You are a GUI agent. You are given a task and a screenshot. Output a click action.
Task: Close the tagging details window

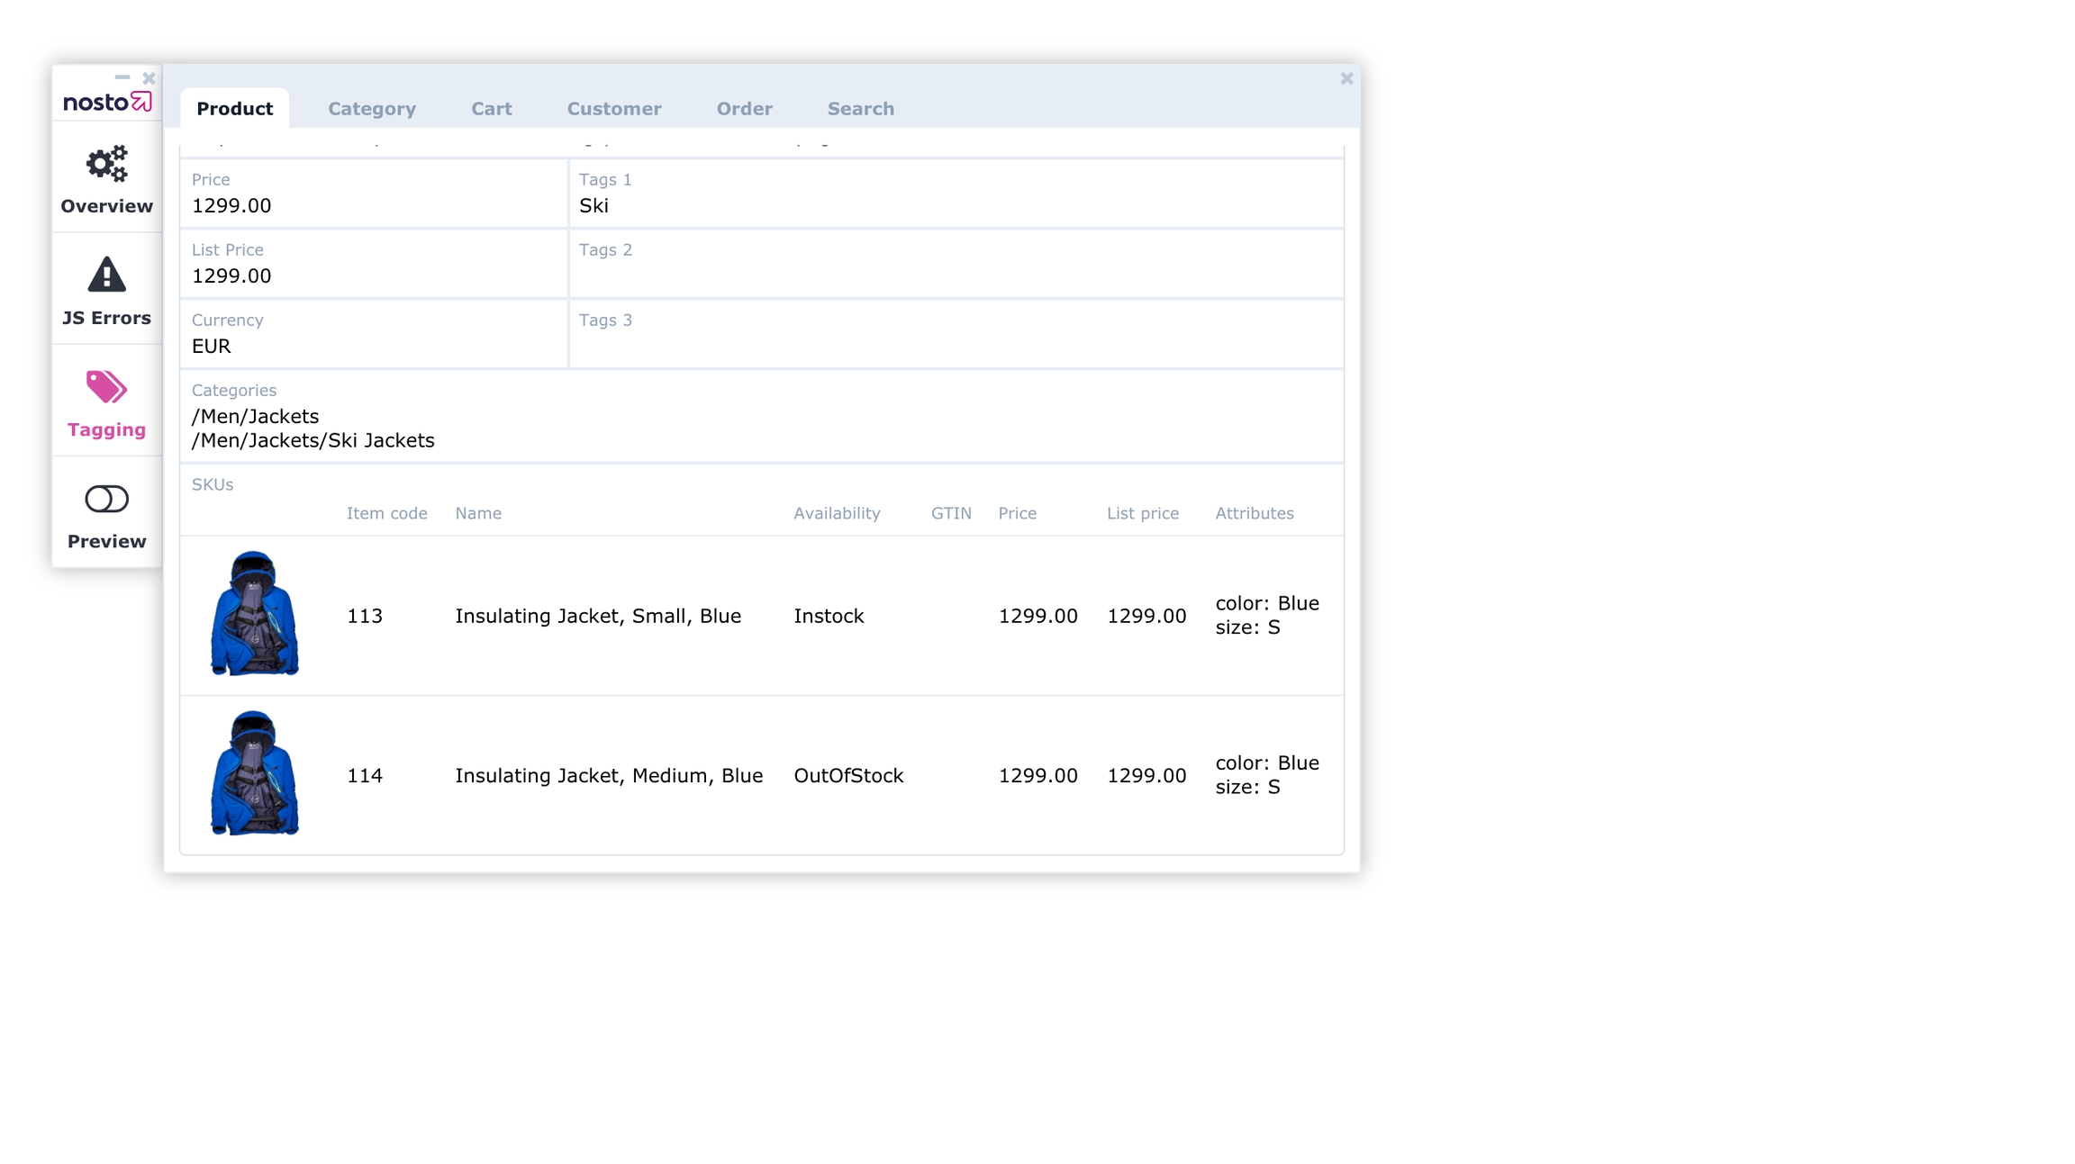click(1346, 79)
